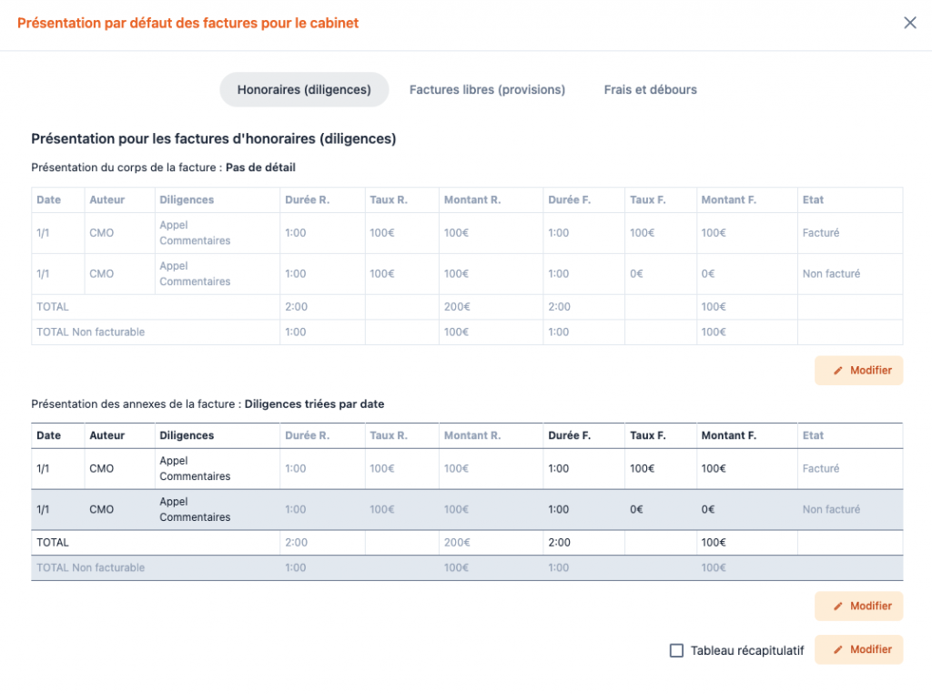Click the Facturé status cell in the body table
932x694 pixels.
(820, 233)
